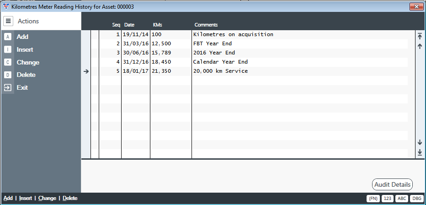Toggle the (FN) status indicator
This screenshot has height=205, width=426.
pyautogui.click(x=373, y=199)
